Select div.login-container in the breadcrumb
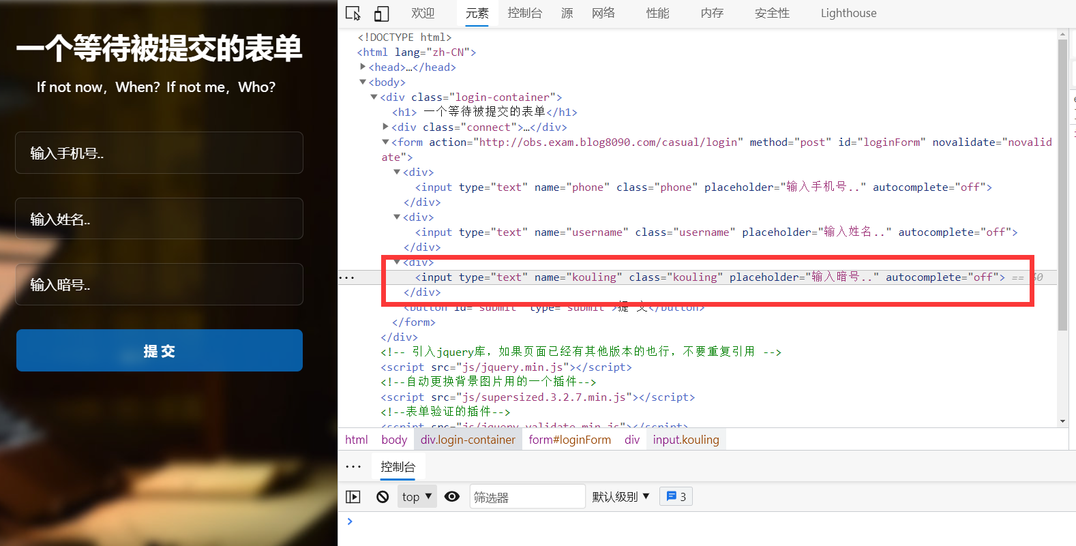The width and height of the screenshot is (1076, 546). click(468, 440)
